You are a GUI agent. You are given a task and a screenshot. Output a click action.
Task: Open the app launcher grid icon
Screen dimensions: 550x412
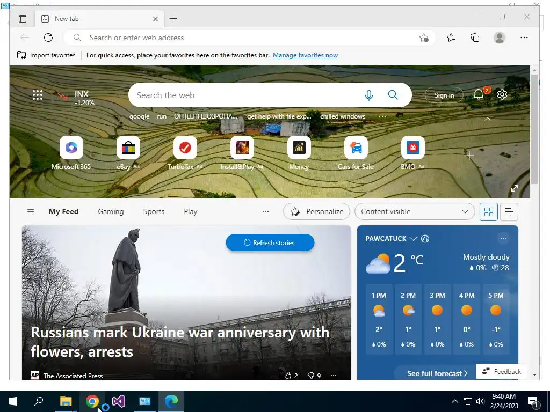(x=38, y=95)
